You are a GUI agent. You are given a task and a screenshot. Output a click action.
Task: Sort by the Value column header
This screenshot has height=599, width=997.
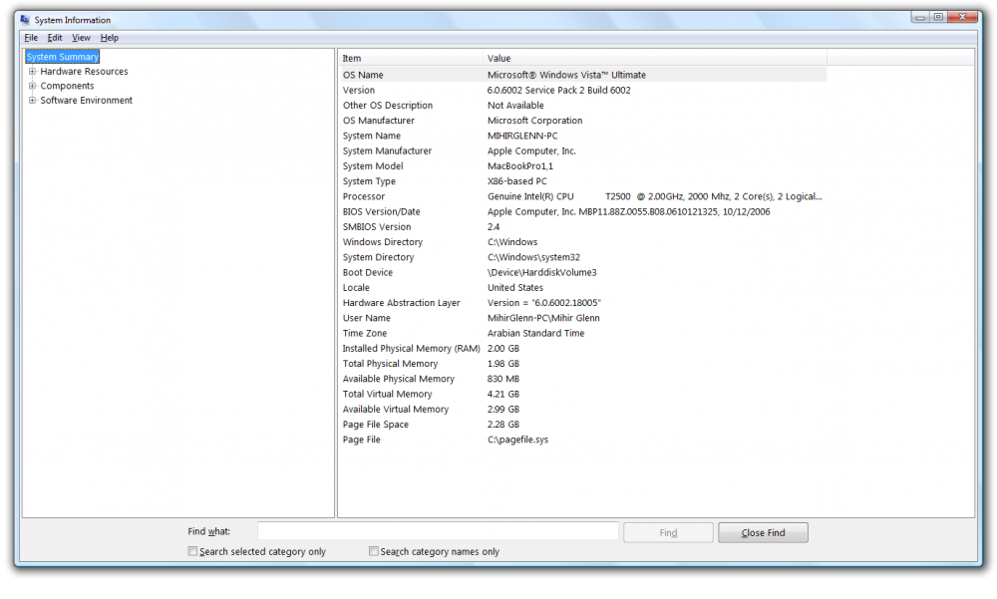click(x=653, y=59)
